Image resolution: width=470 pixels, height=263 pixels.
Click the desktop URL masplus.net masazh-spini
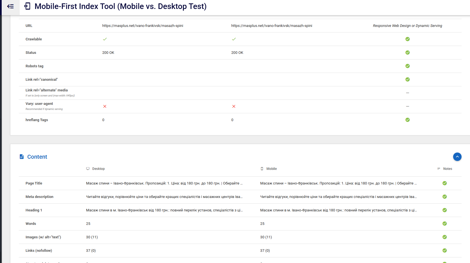(143, 26)
